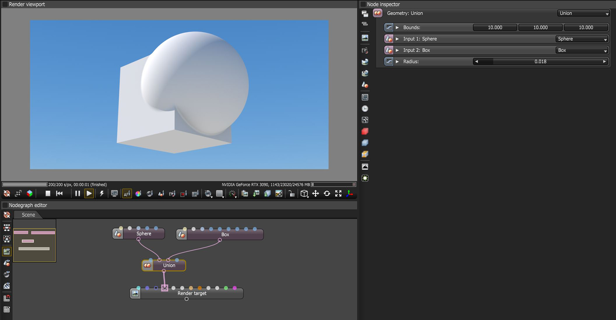Jump to environment settings in Node inspector
This screenshot has height=320, width=616.
pos(365,62)
